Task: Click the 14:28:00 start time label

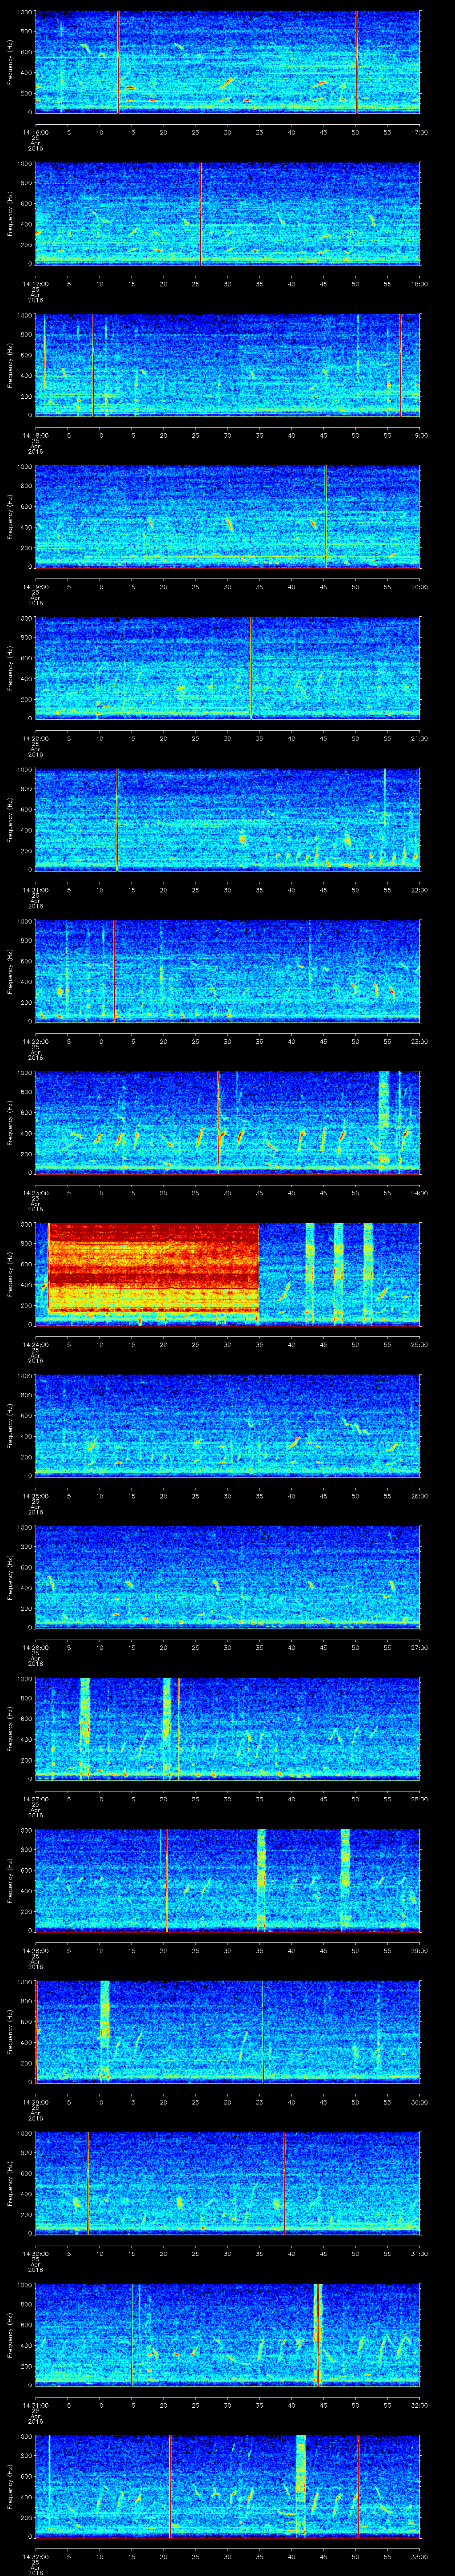Action: tap(36, 1950)
